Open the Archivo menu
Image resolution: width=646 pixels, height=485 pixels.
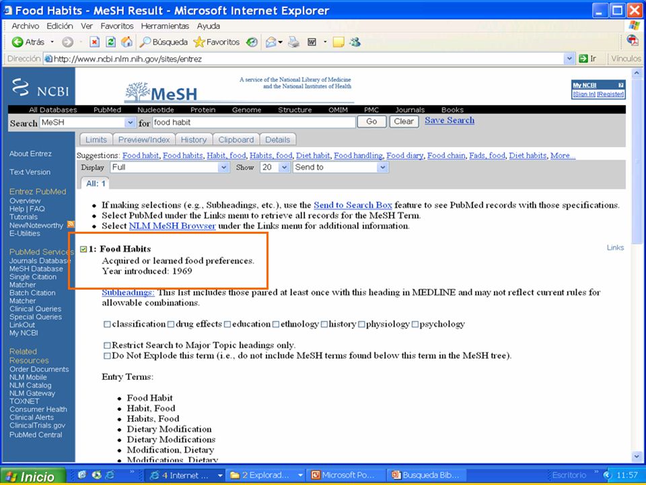coord(25,26)
